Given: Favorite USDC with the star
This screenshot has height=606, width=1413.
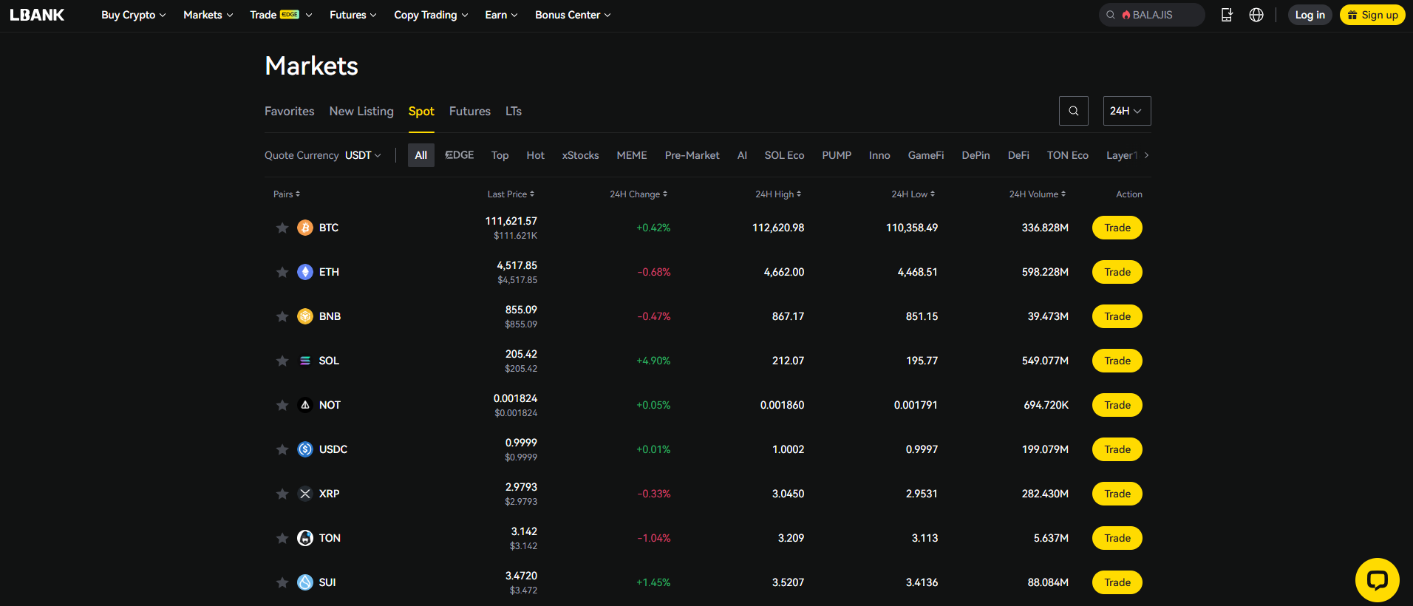Looking at the screenshot, I should click(x=282, y=449).
